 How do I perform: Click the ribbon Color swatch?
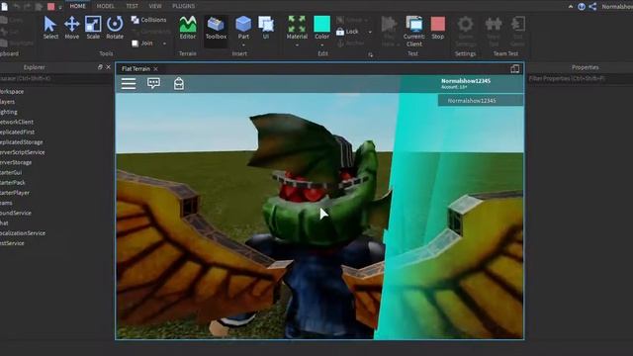click(321, 24)
